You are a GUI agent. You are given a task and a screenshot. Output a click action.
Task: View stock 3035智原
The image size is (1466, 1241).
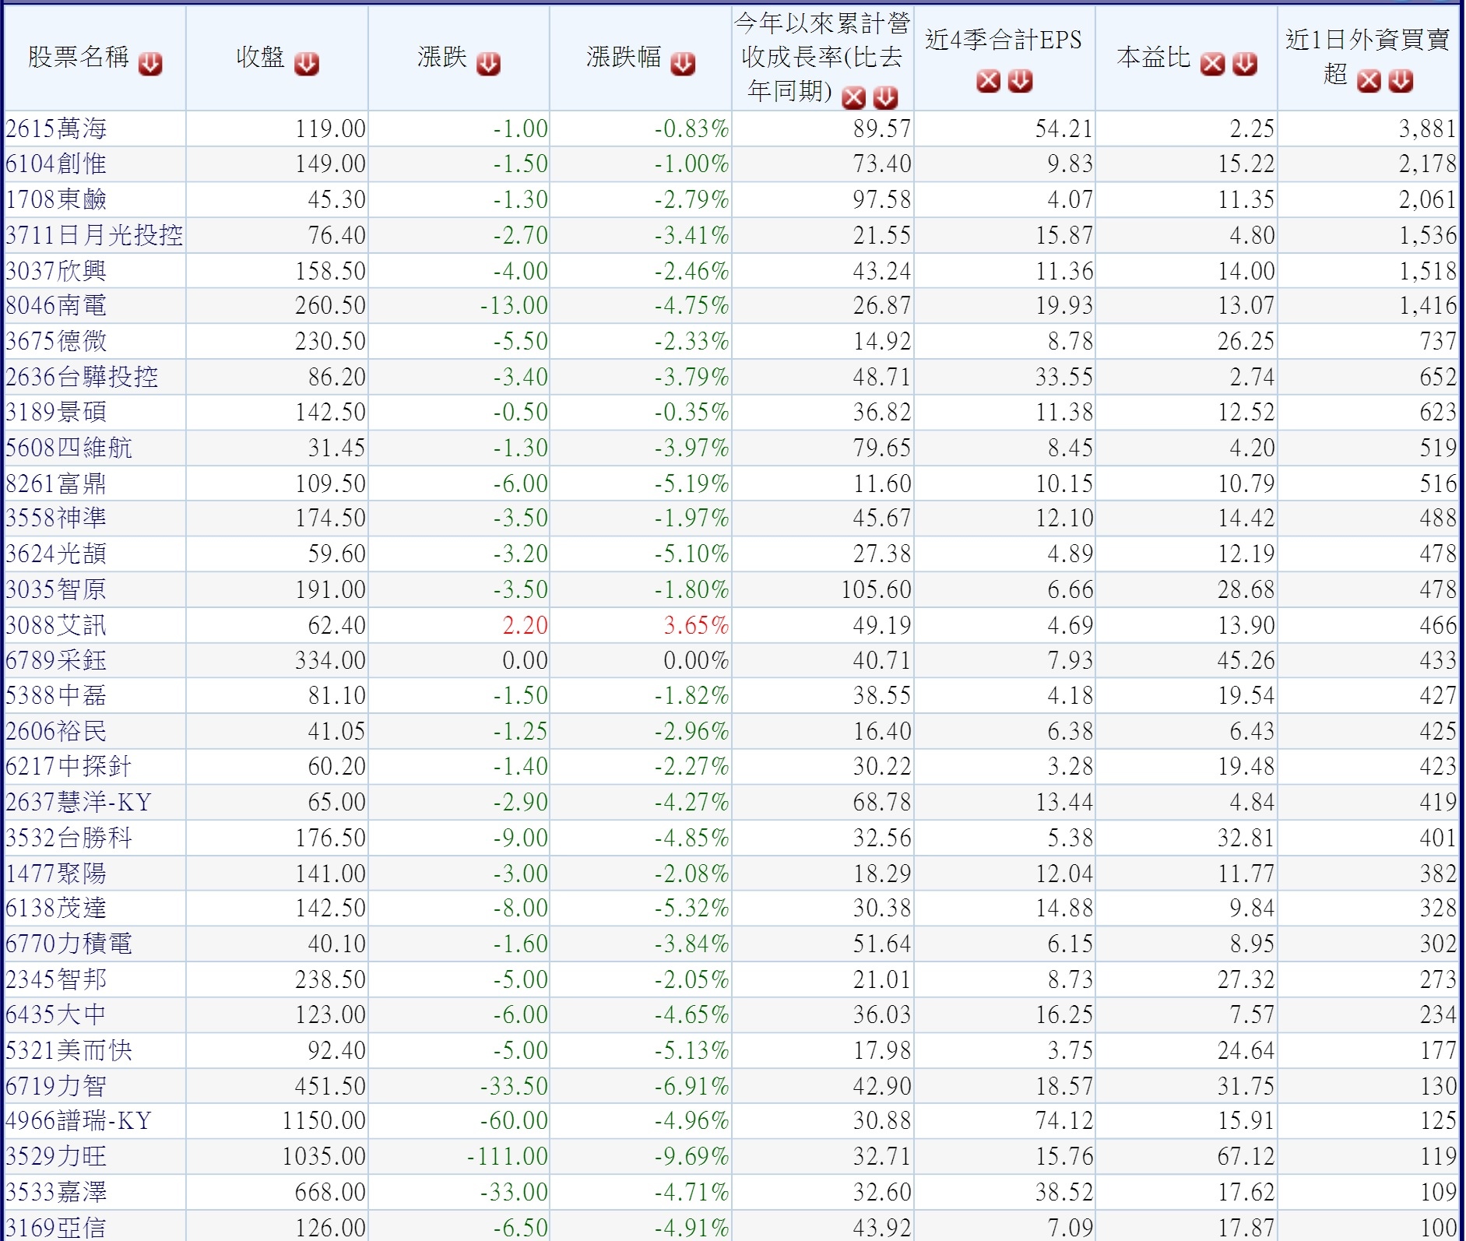pyautogui.click(x=56, y=589)
